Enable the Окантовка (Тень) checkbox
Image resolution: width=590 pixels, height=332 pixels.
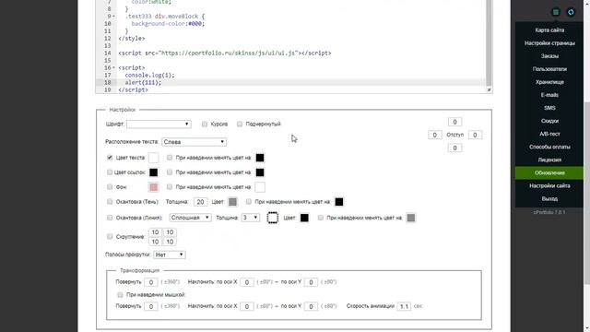[110, 201]
